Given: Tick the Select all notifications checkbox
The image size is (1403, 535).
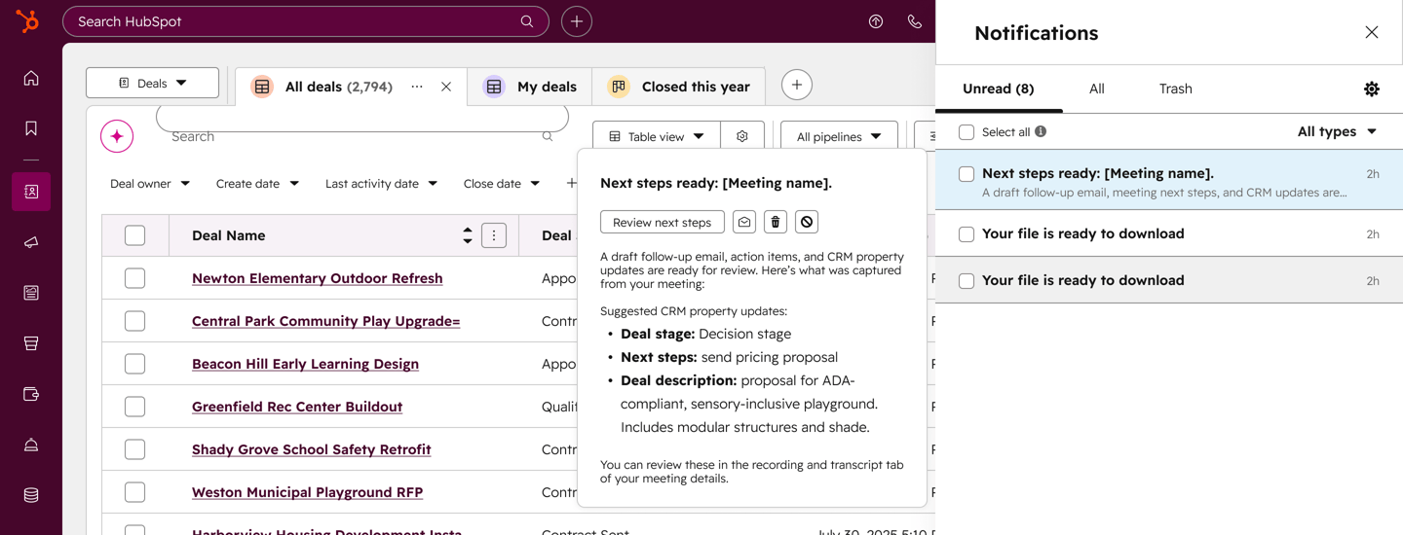Looking at the screenshot, I should 967,131.
